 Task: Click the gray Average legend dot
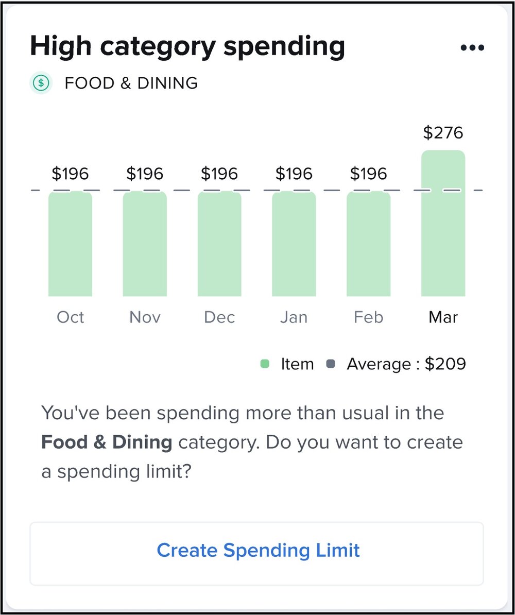pos(331,364)
